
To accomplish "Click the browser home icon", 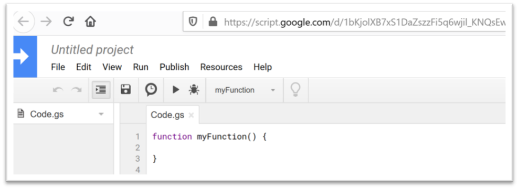I will (90, 22).
